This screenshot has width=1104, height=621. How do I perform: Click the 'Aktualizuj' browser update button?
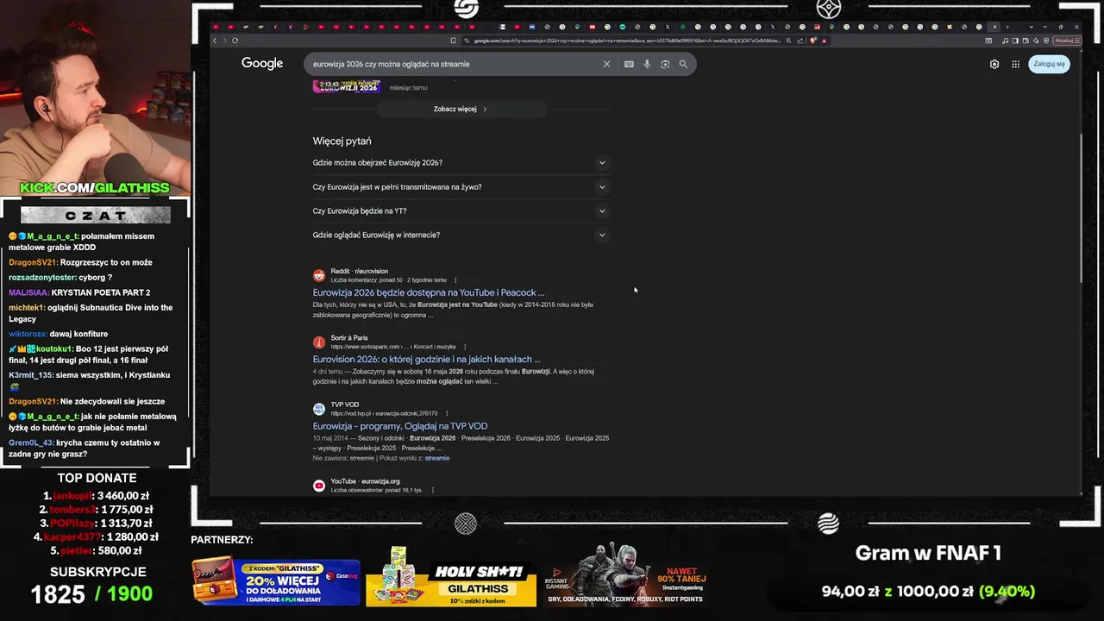[x=1065, y=41]
